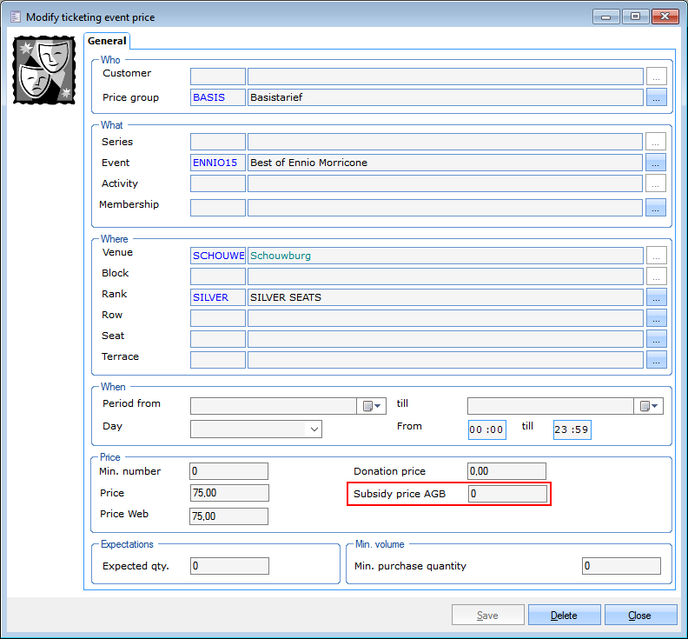688x639 pixels.
Task: Click the Event lookup ellipsis button
Action: point(656,163)
